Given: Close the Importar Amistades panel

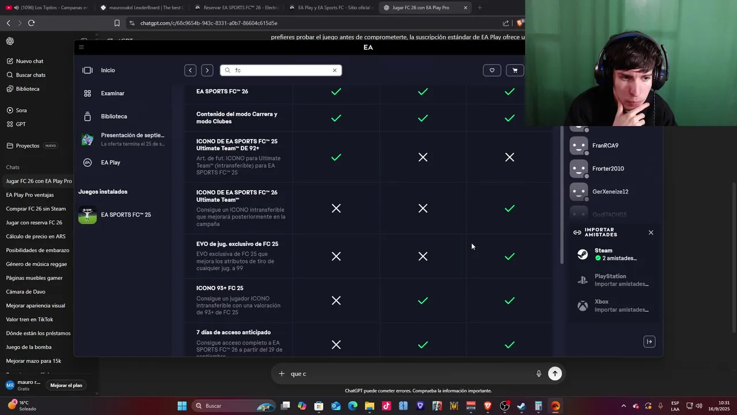Looking at the screenshot, I should [x=651, y=233].
